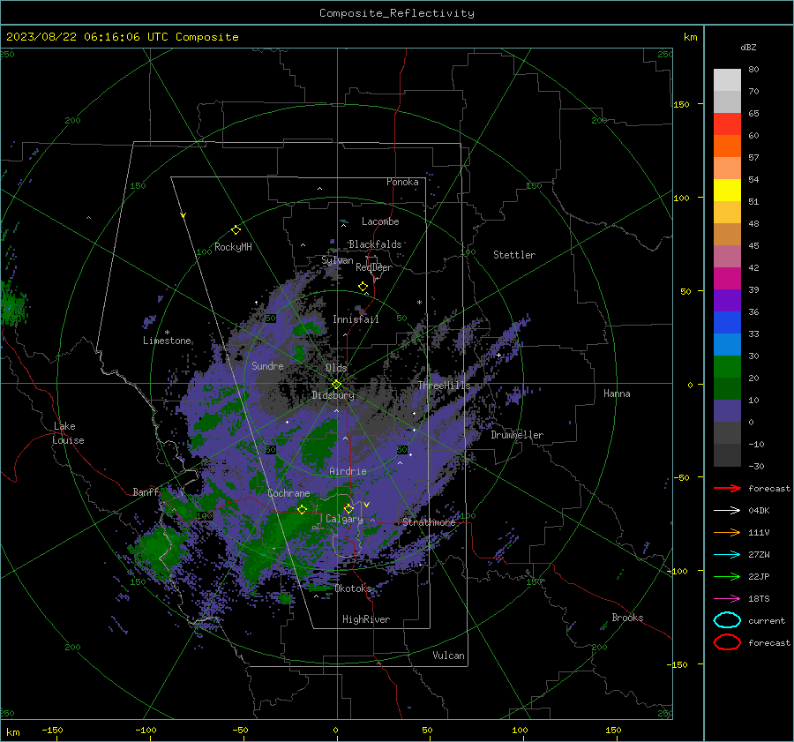The height and width of the screenshot is (742, 794).
Task: Click the Olds city label
Action: (336, 368)
